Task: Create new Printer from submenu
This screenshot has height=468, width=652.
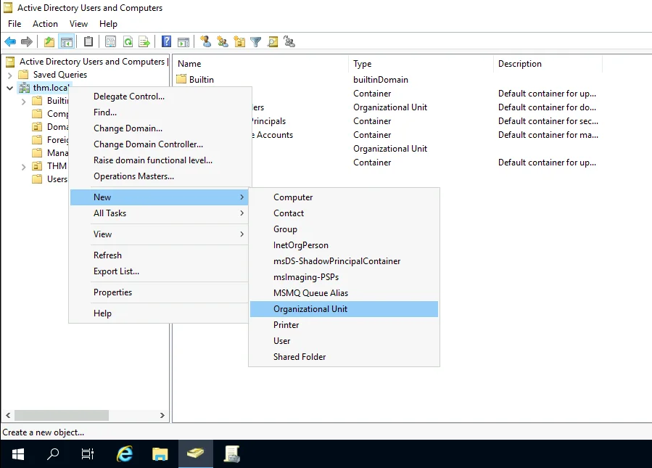Action: pyautogui.click(x=344, y=325)
